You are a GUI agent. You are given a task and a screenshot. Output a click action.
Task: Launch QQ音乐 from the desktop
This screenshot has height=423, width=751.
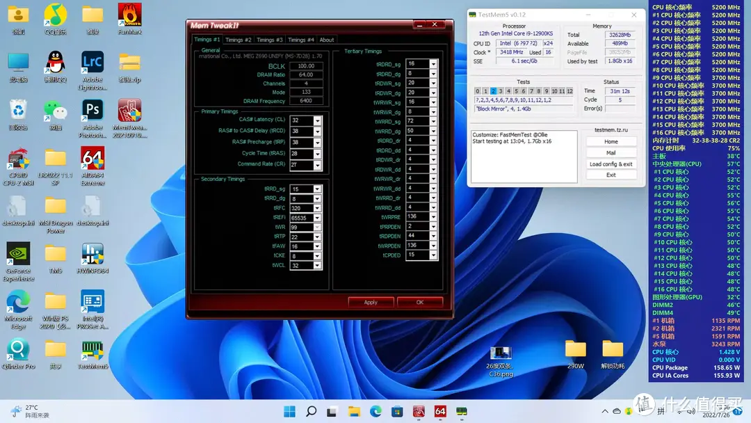pyautogui.click(x=55, y=19)
